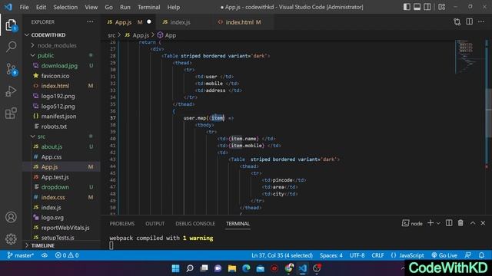Select the node terminal instance label

click(412, 223)
